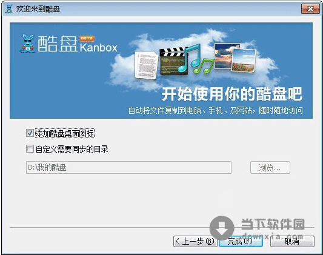Click the document pages icon in banner

146,65
